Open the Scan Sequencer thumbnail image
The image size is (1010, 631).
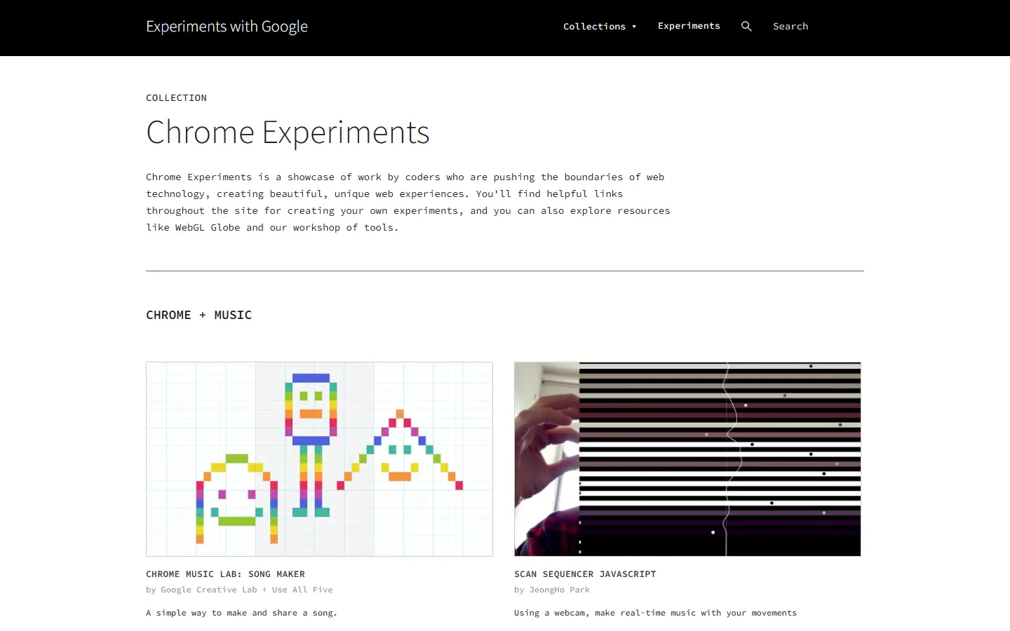pos(687,459)
